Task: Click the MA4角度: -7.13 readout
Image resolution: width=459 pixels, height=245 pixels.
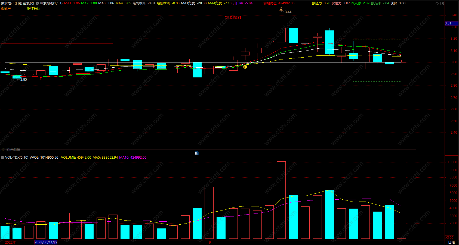Action: point(220,3)
